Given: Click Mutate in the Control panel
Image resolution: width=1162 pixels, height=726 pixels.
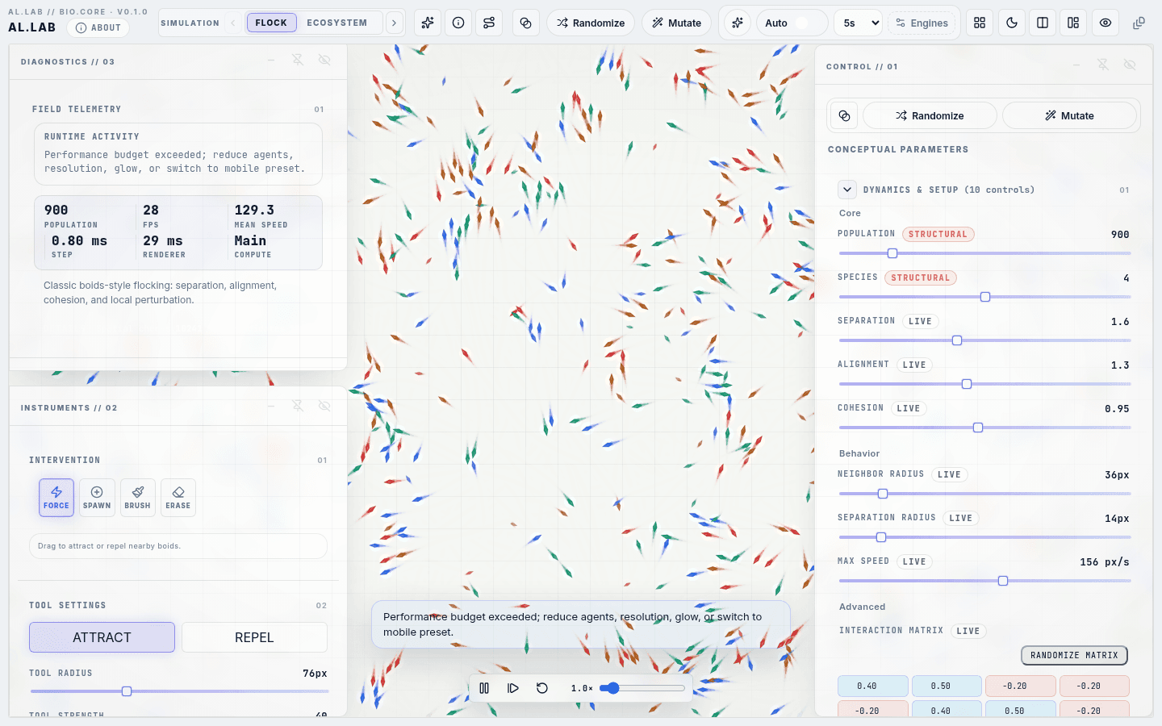Looking at the screenshot, I should (x=1069, y=116).
